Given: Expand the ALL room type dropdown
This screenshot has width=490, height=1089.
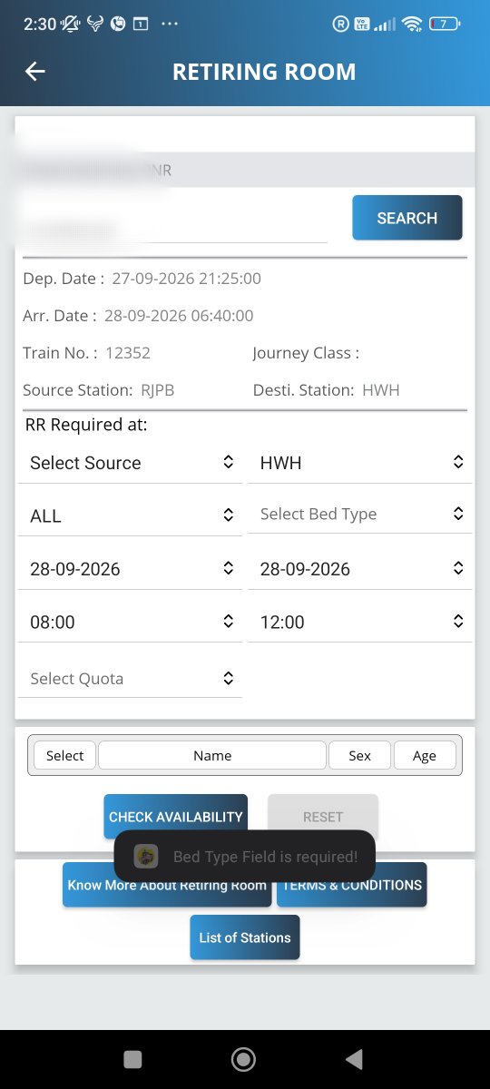Looking at the screenshot, I should pyautogui.click(x=130, y=515).
